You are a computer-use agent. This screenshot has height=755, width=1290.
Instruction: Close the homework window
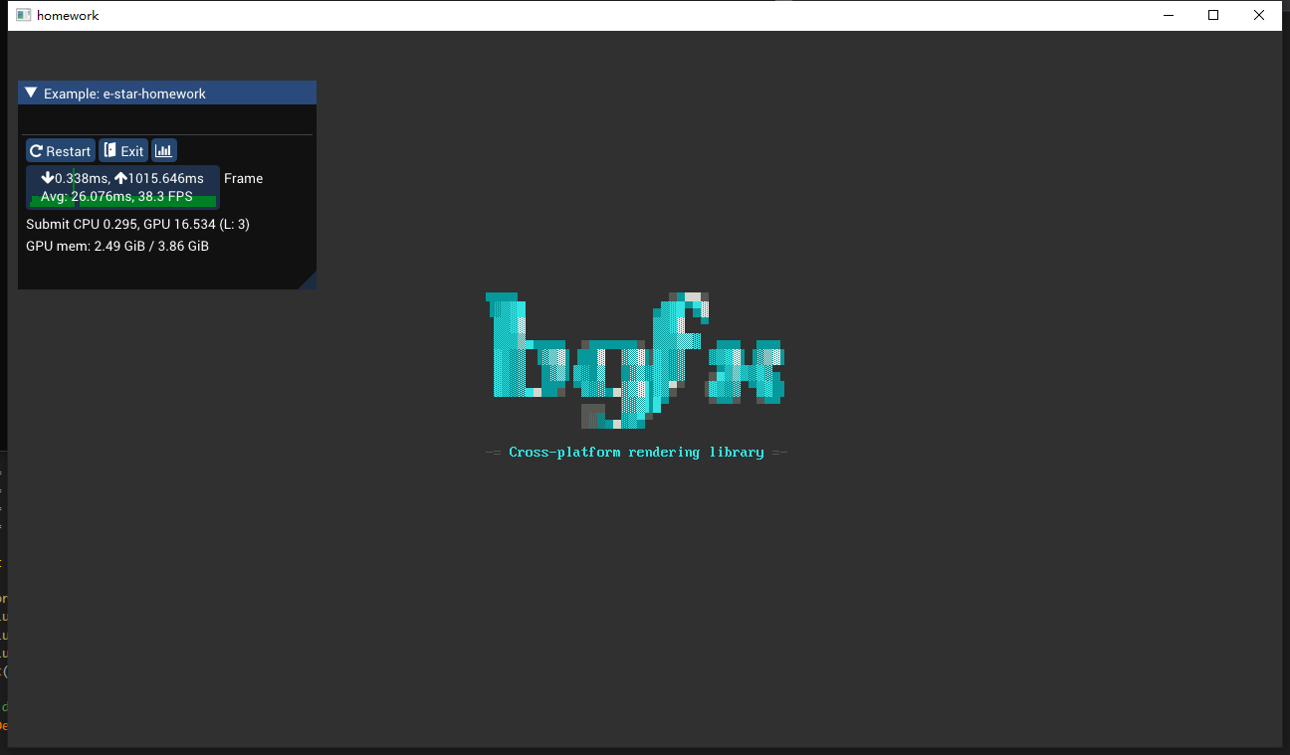[1259, 15]
